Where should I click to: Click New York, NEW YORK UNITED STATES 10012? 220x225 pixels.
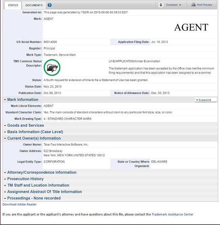point(74,155)
